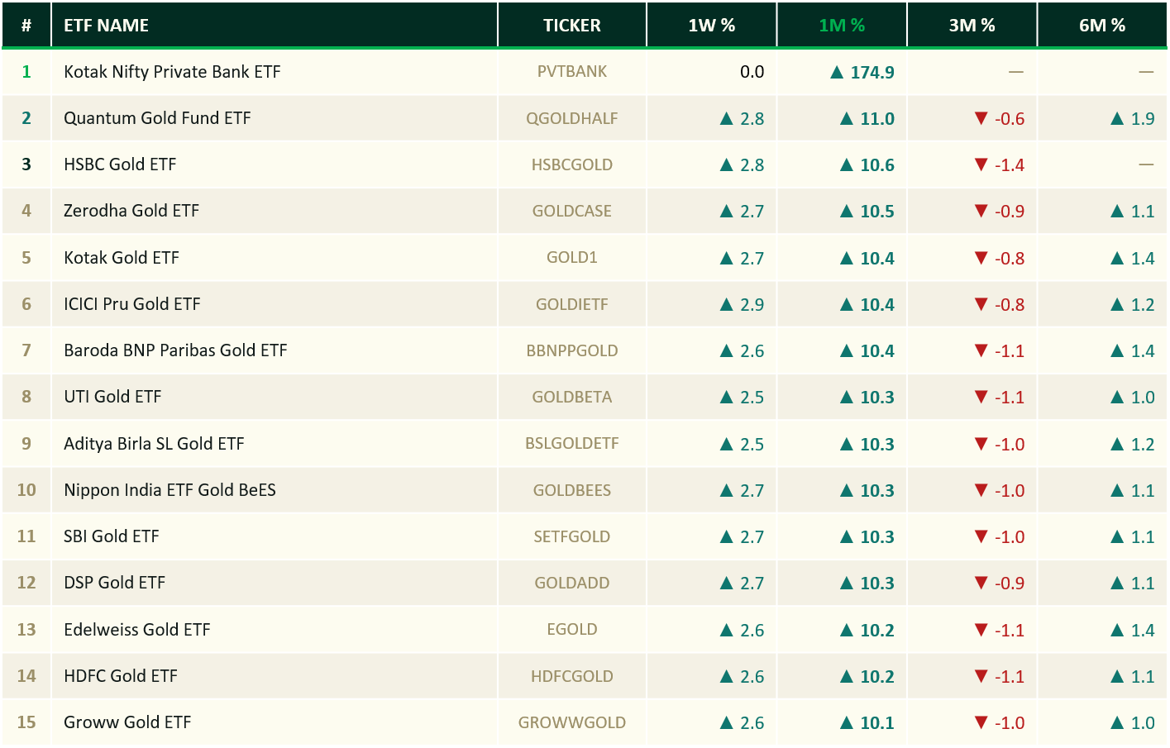The height and width of the screenshot is (748, 1170).
Task: Click the HSBCGOLD ticker
Action: [572, 164]
